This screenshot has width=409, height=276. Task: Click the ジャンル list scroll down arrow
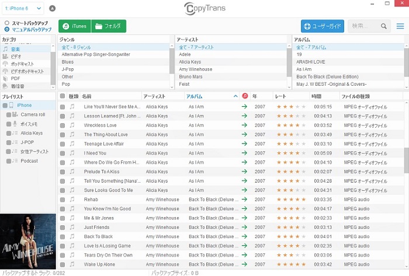172,87
